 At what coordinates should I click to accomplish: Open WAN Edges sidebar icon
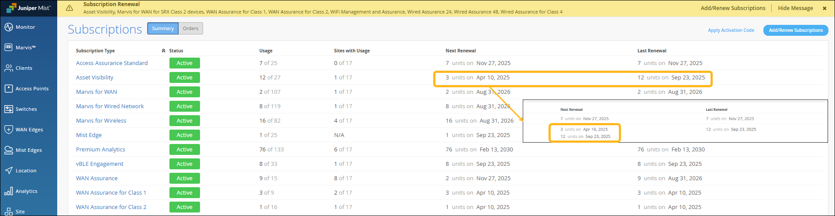coord(9,130)
